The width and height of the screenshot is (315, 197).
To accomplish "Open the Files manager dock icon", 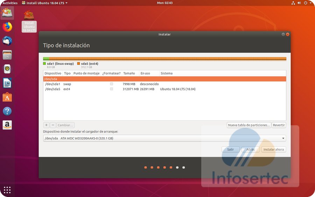I will pyautogui.click(x=7, y=55).
